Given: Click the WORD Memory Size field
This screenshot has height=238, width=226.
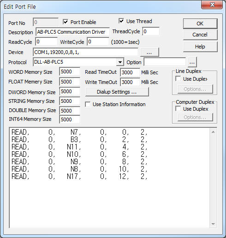Looking at the screenshot, I should click(70, 71).
